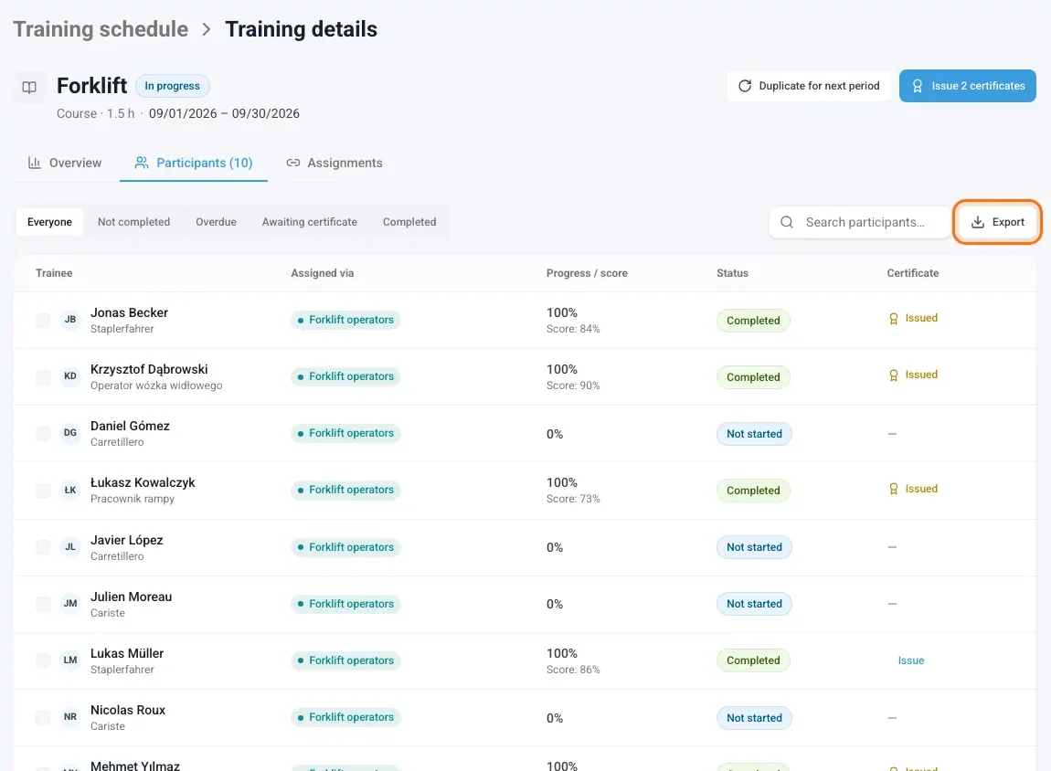Screen dimensions: 1051x771
Task: Filter to Overdue participants
Action: 216,222
